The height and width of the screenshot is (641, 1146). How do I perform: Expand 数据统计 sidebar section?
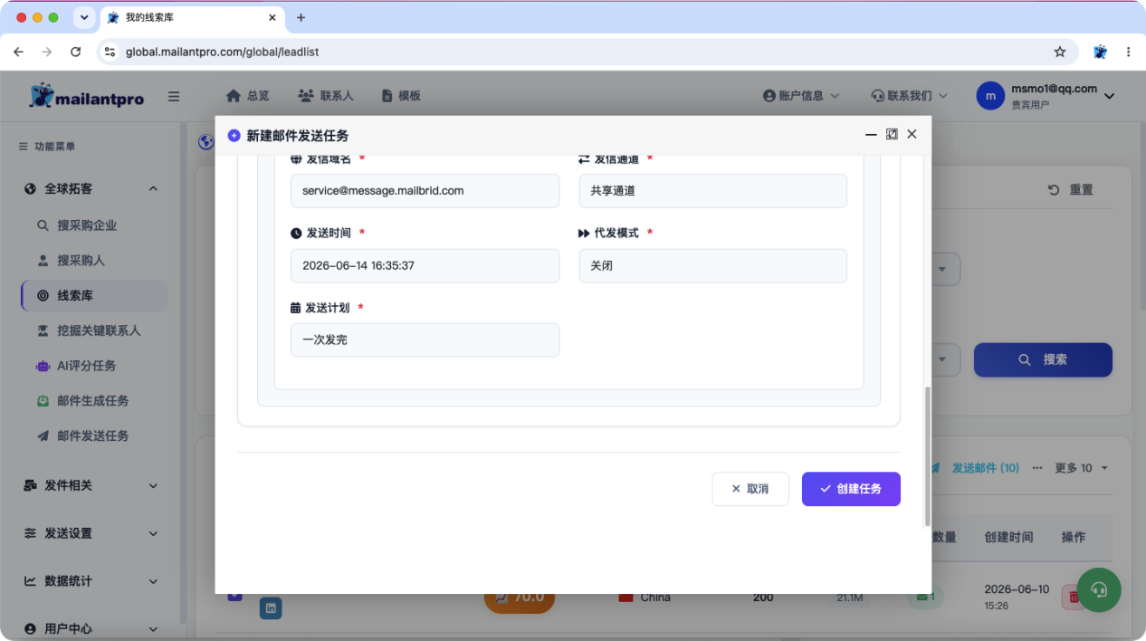(x=91, y=580)
